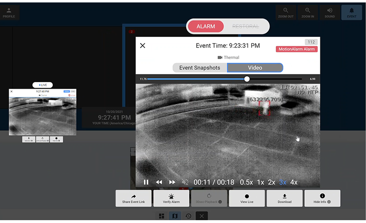Set playback speed to 0.5x

[246, 182]
